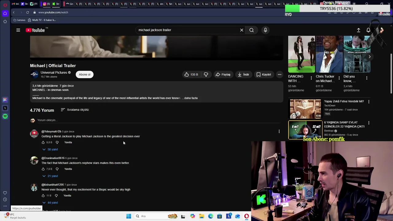Expand the 44 yanıt replies
Image resolution: width=393 pixels, height=221 pixels.
tap(50, 203)
